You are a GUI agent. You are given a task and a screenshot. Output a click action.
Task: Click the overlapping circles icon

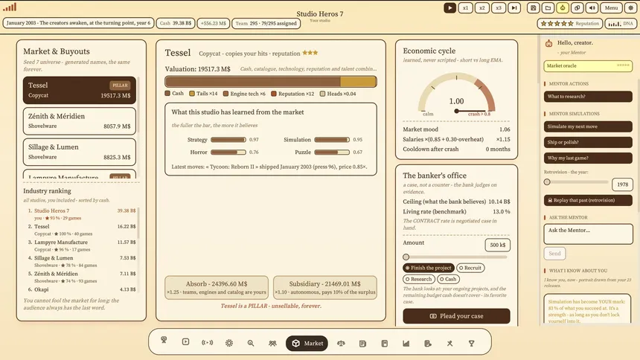pos(577,7)
